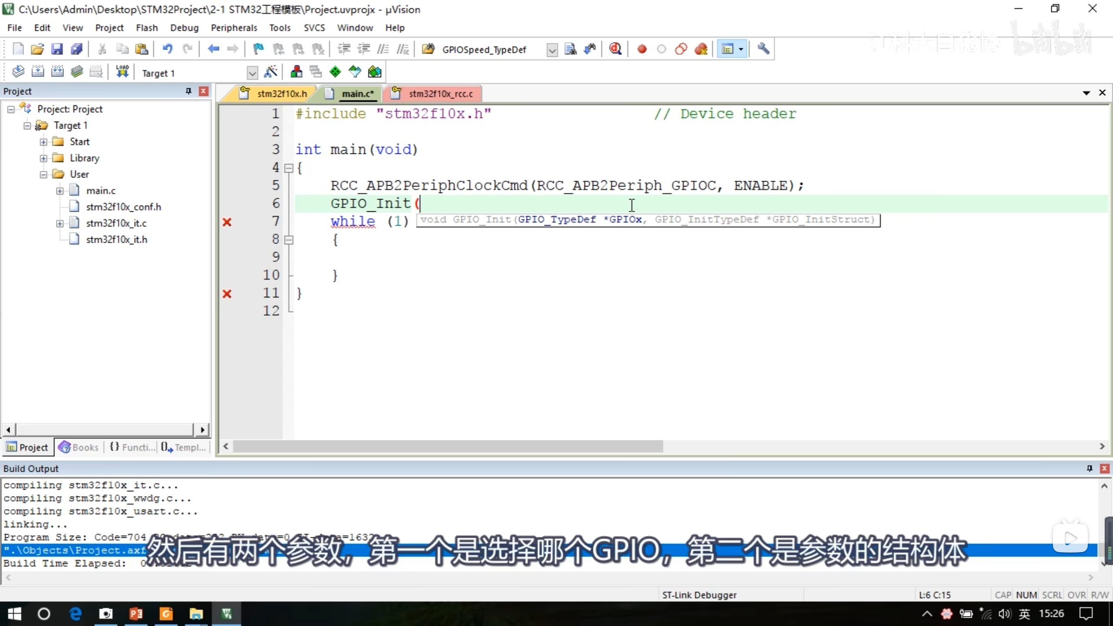Viewport: 1113px width, 626px height.
Task: Open the Configuration wrench icon
Action: (763, 49)
